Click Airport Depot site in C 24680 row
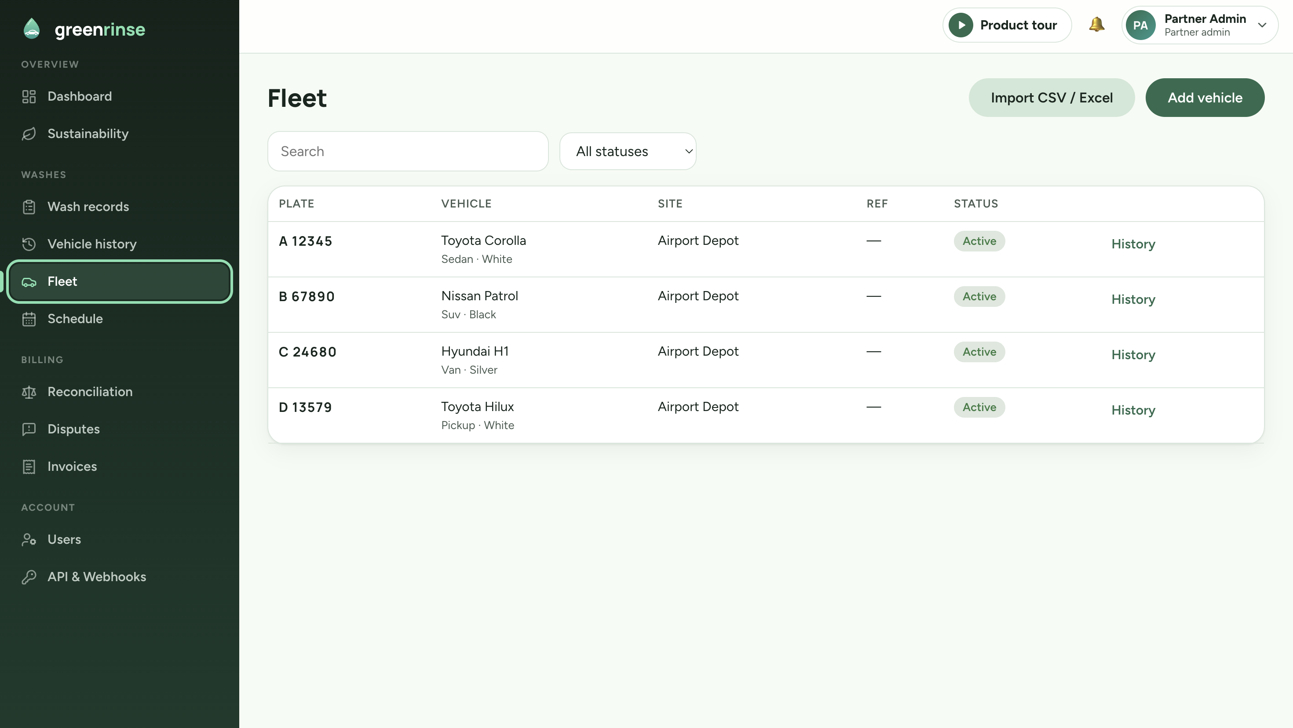 pyautogui.click(x=698, y=351)
